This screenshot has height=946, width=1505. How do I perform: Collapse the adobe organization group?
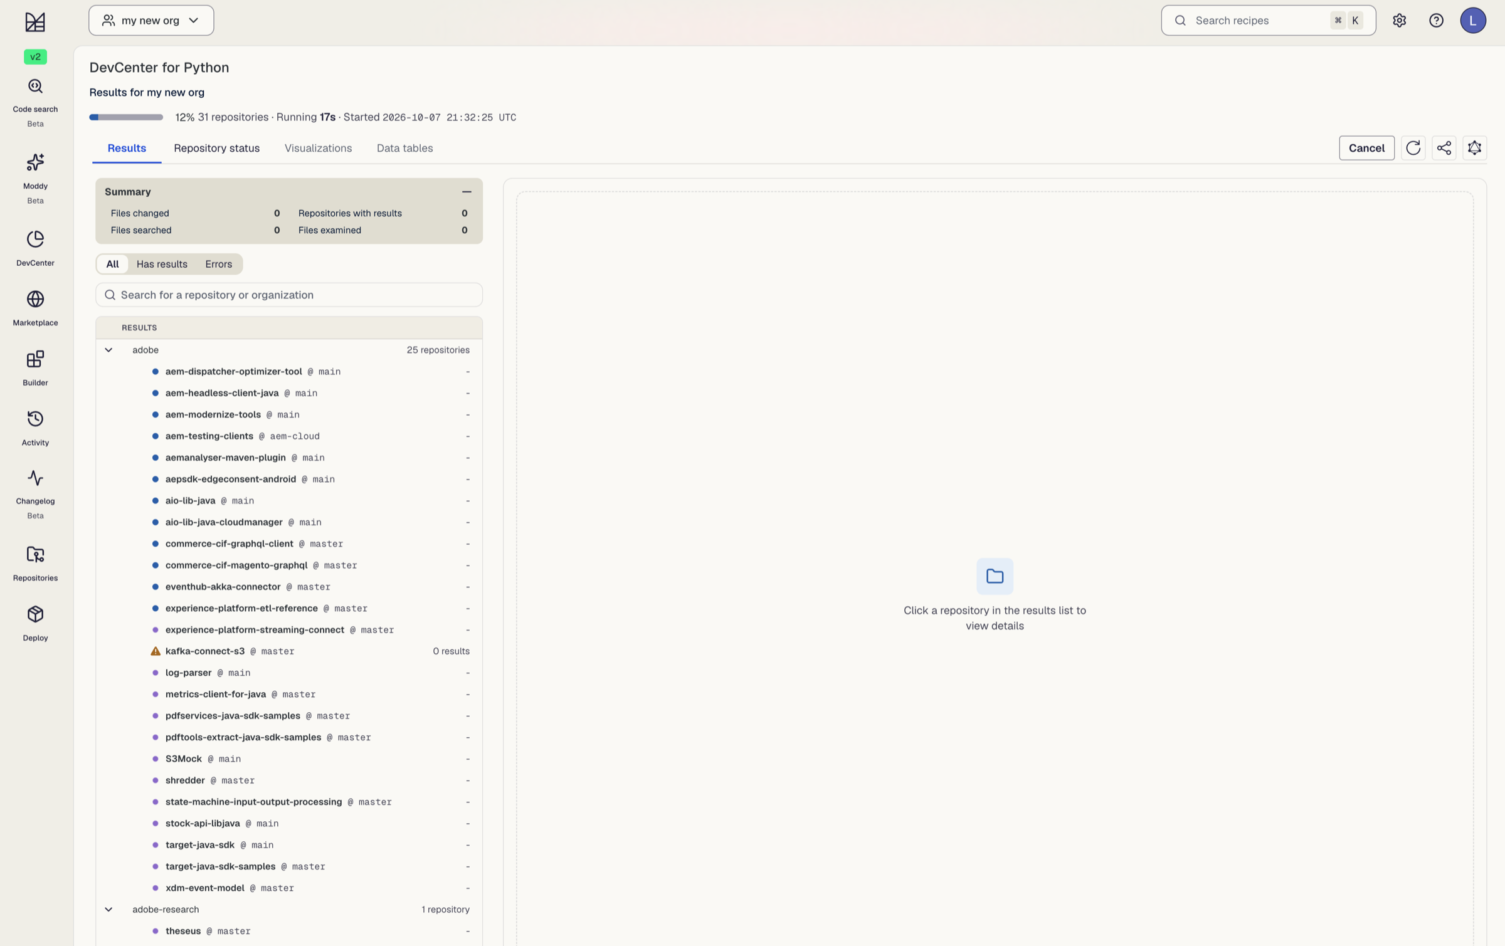point(108,350)
